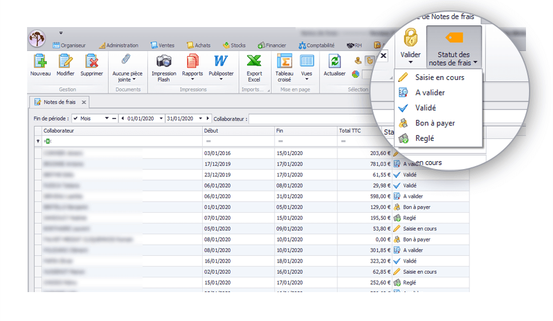The image size is (553, 321).
Task: Open the Comptabilité ribbon tab
Action: (x=316, y=45)
